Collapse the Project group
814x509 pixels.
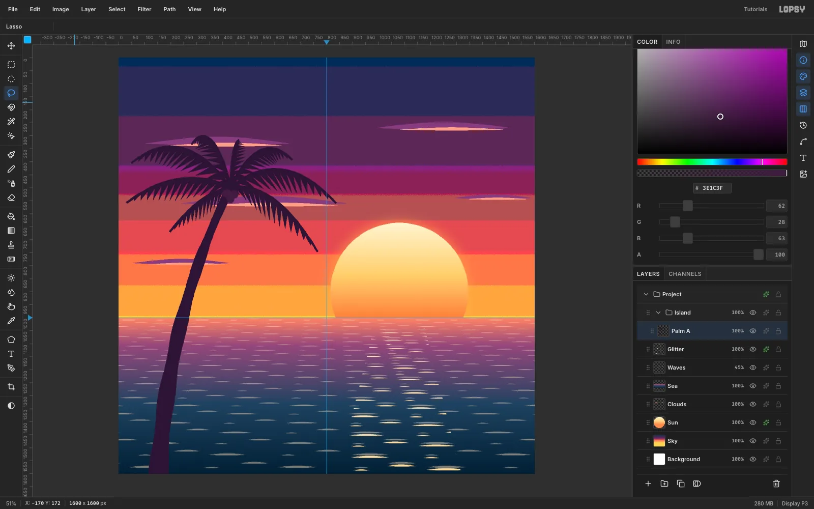pyautogui.click(x=646, y=294)
